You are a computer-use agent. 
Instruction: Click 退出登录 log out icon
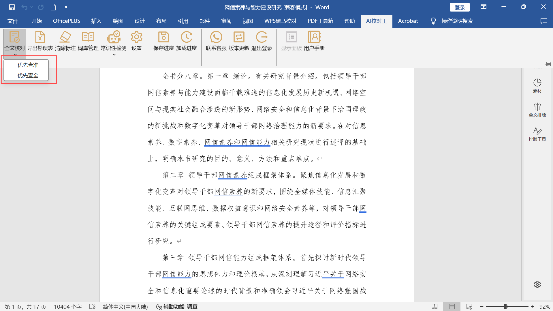point(262,37)
